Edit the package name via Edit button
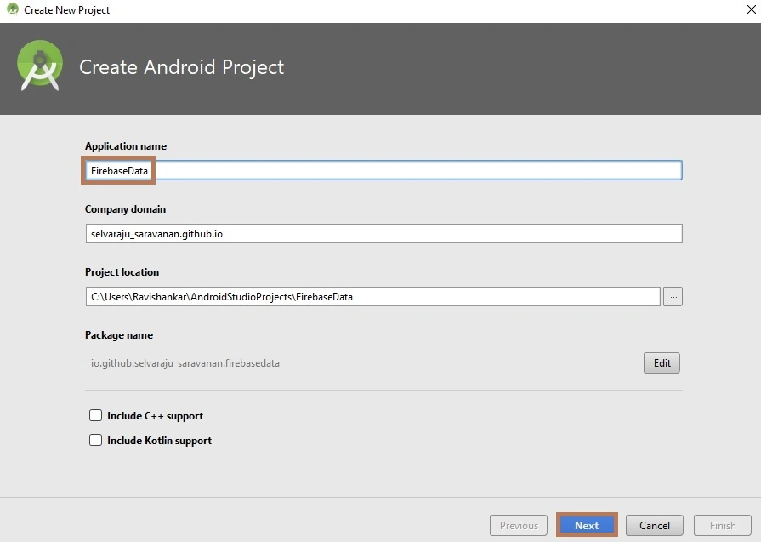This screenshot has width=761, height=542. pos(662,362)
